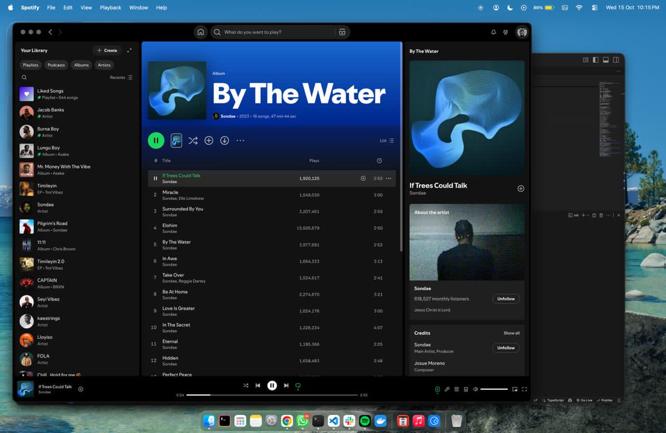The height and width of the screenshot is (433, 666).
Task: Add current song via plus in right panel
Action: pos(521,189)
